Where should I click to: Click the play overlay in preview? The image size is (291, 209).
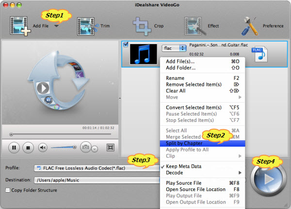(x=43, y=88)
